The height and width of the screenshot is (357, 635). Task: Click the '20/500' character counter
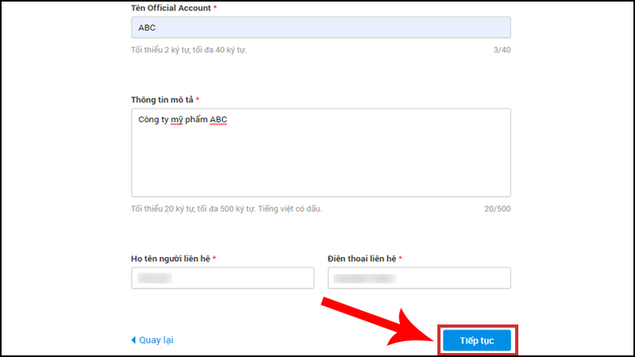pos(498,209)
